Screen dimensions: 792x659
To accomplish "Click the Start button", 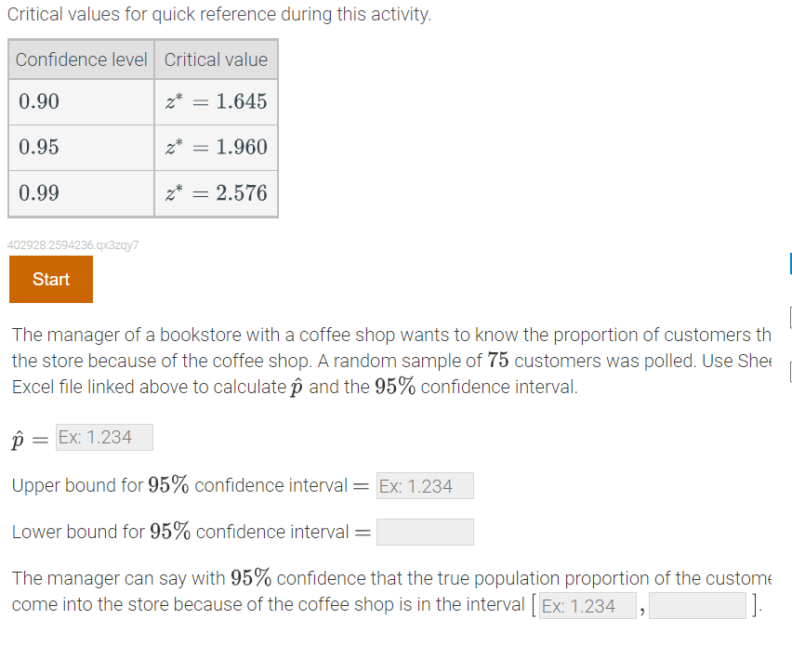I will pyautogui.click(x=50, y=279).
